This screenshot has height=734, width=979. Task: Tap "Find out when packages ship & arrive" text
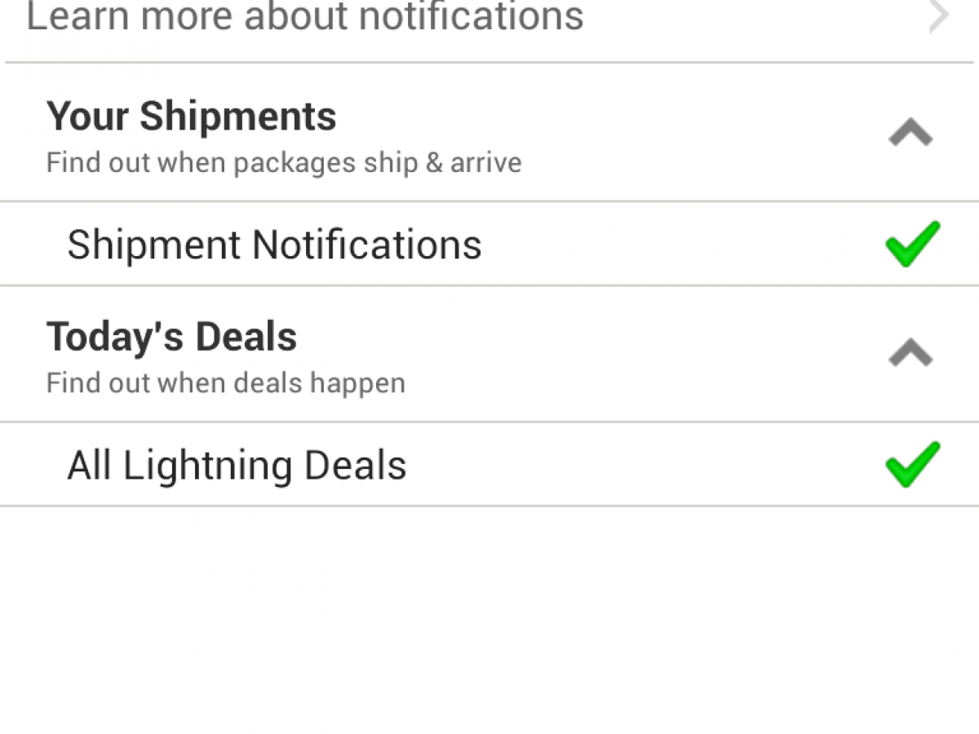click(284, 162)
